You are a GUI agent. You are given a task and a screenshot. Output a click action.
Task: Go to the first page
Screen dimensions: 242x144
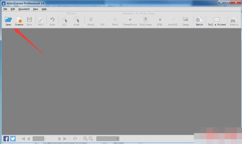tap(23, 139)
